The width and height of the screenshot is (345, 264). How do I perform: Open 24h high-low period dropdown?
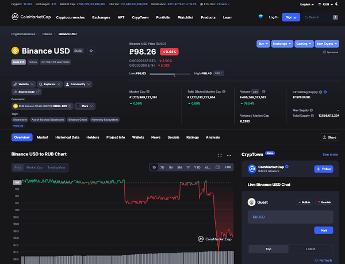[x=218, y=73]
